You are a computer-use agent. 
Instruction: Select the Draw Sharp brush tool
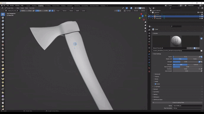(3, 18)
